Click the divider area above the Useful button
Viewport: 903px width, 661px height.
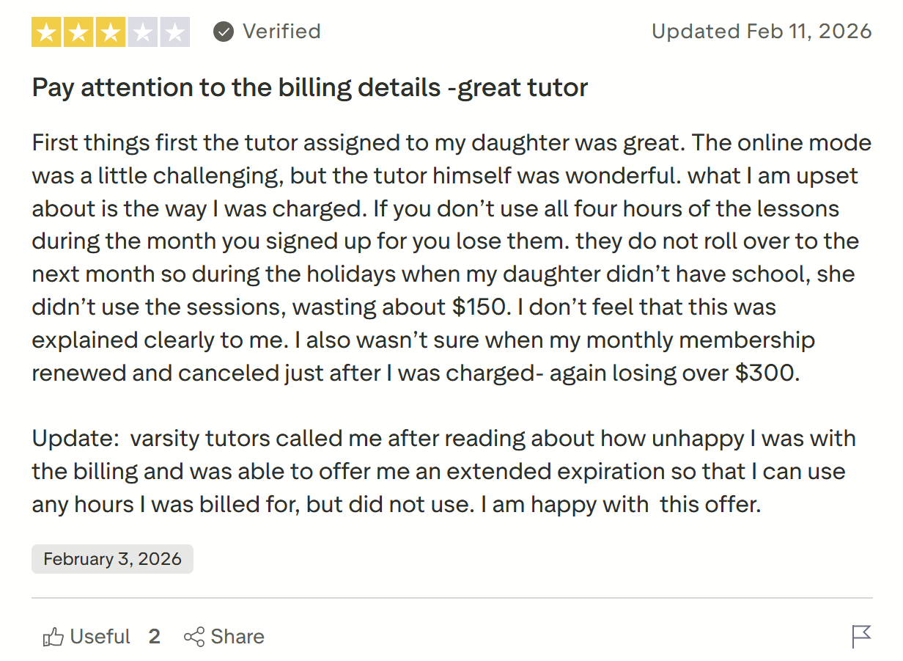click(x=451, y=596)
